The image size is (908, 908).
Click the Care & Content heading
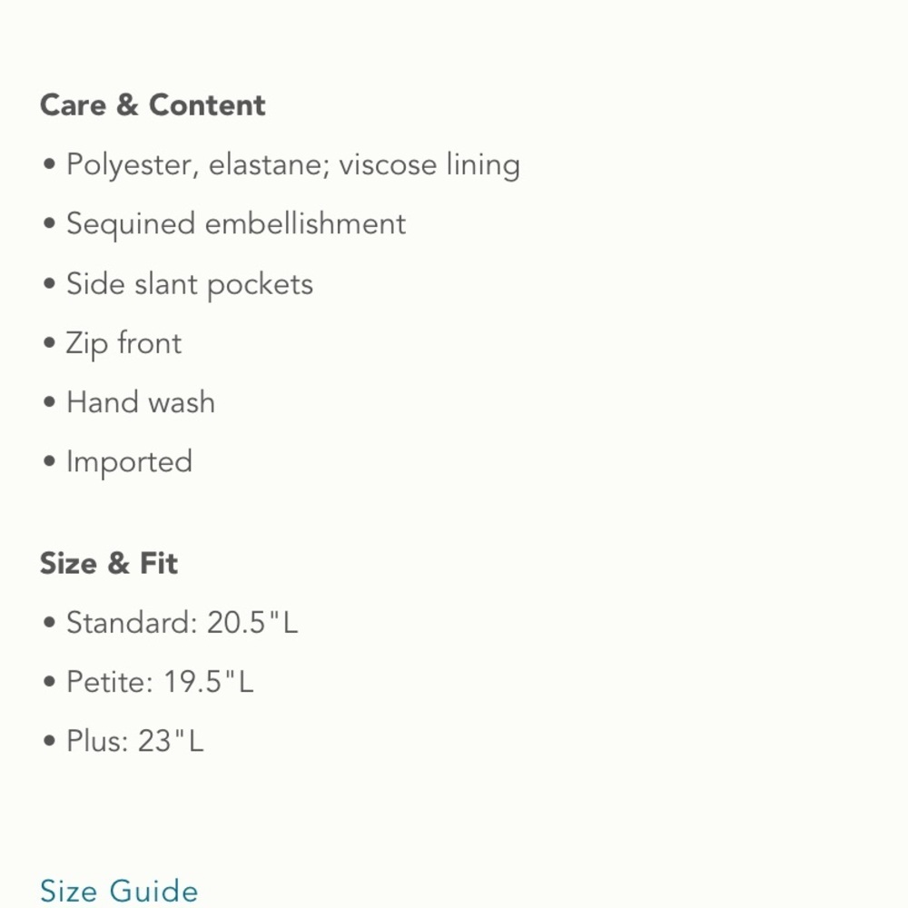tap(153, 105)
